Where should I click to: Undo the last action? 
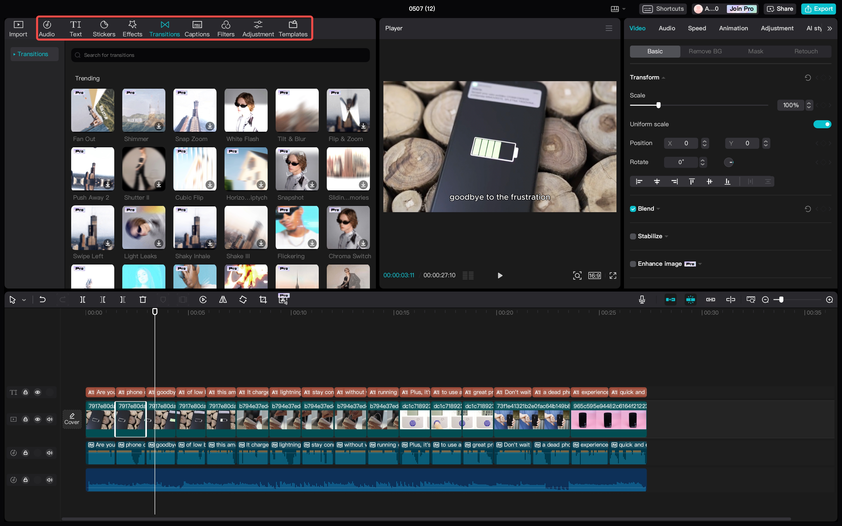tap(42, 299)
